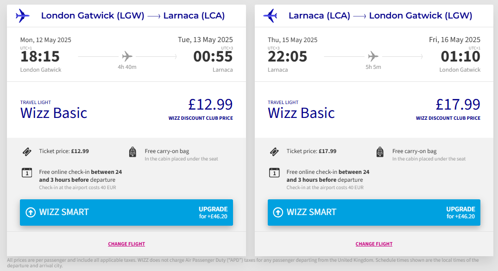Upgrade outbound flight to WIZZ SMART

126,212
